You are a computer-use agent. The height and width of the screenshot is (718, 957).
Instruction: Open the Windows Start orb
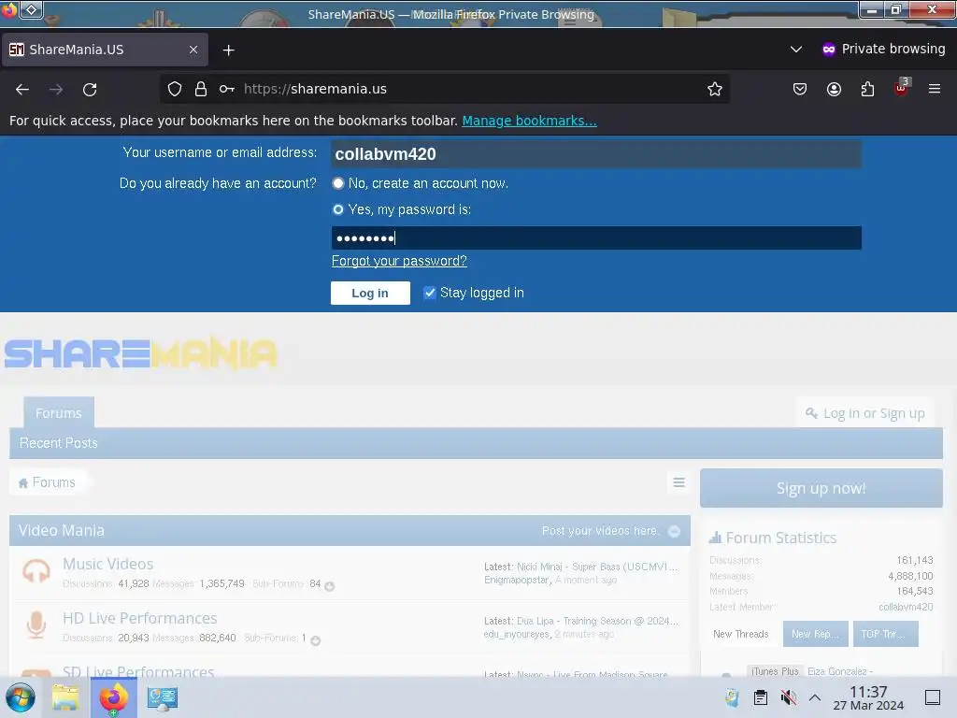tap(21, 697)
